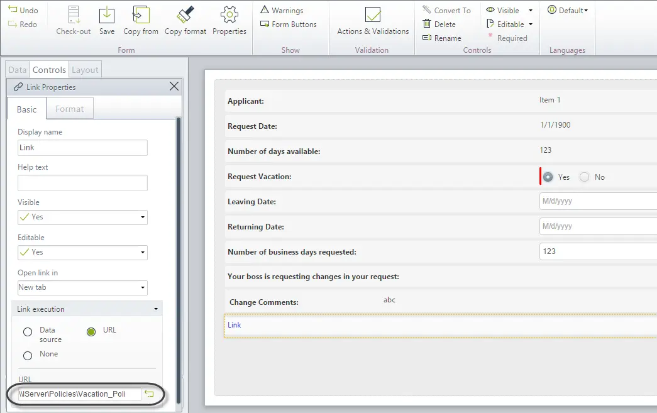Show form Warnings
Viewport: 657px width, 413px height.
point(282,10)
